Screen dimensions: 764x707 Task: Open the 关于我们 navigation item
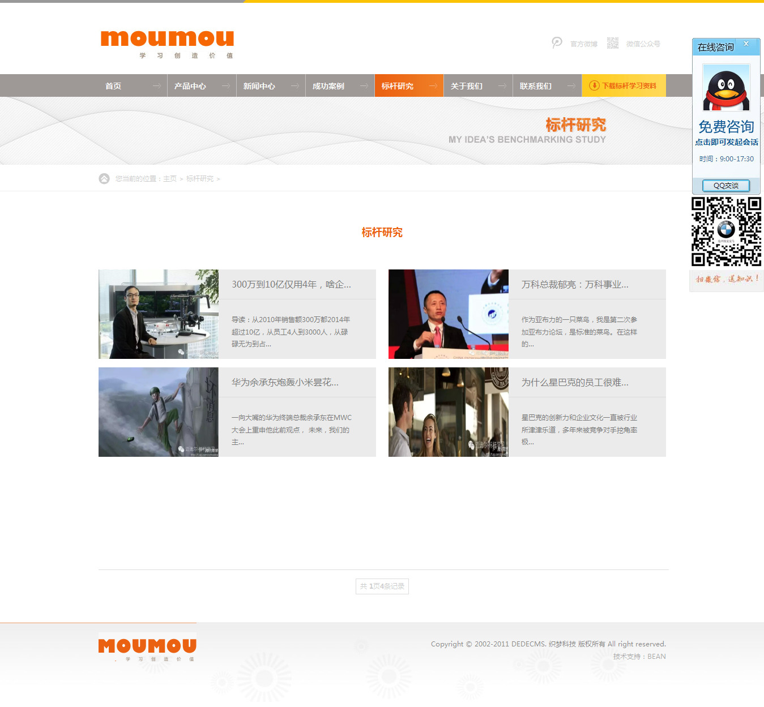(x=467, y=86)
